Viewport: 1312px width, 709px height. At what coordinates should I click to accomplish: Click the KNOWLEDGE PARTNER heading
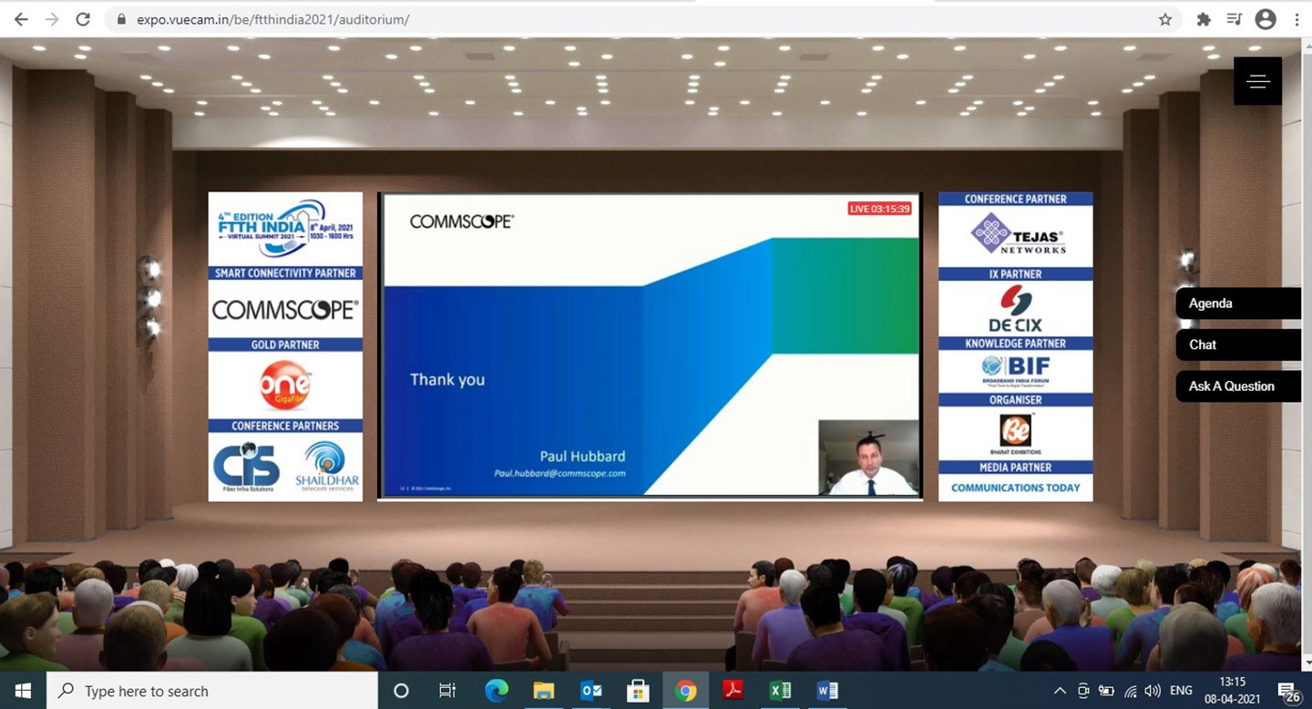pos(1016,344)
